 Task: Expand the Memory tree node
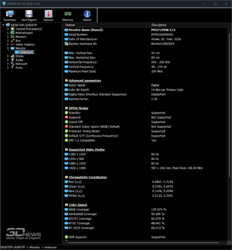[x=8, y=37]
